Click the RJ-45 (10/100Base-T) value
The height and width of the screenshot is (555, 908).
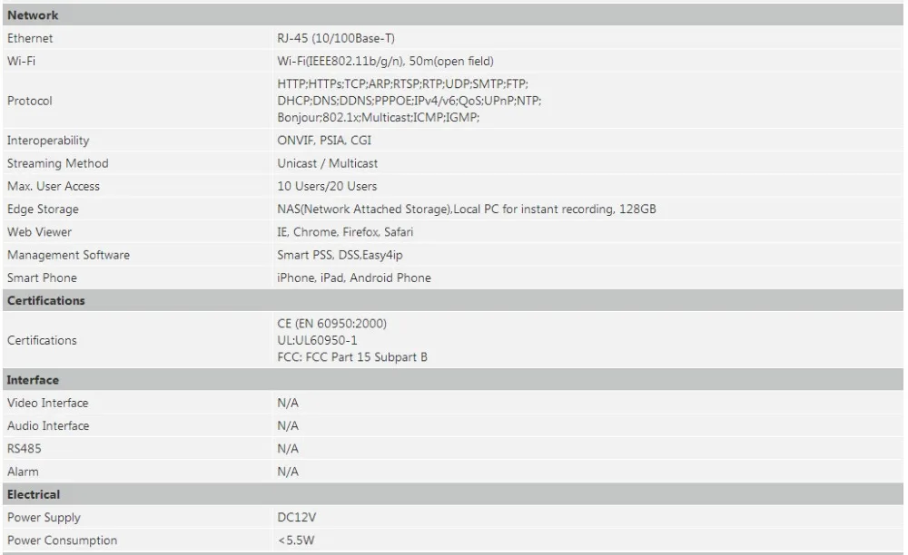click(336, 38)
